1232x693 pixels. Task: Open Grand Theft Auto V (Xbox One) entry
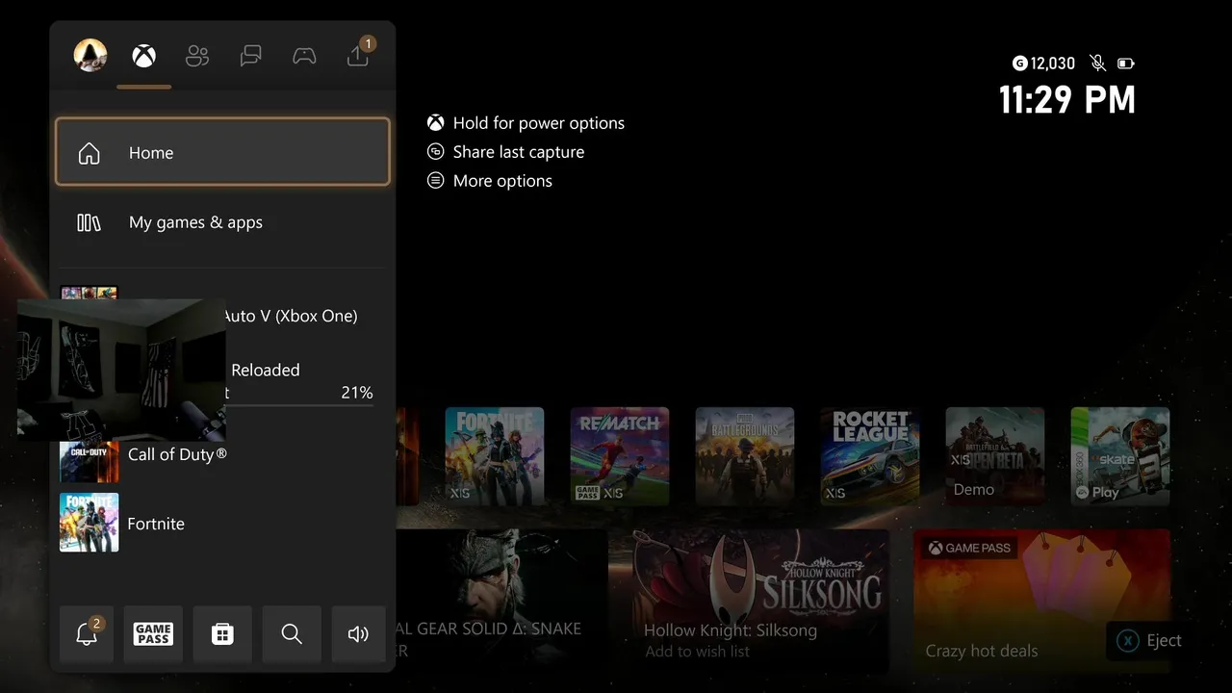(290, 316)
